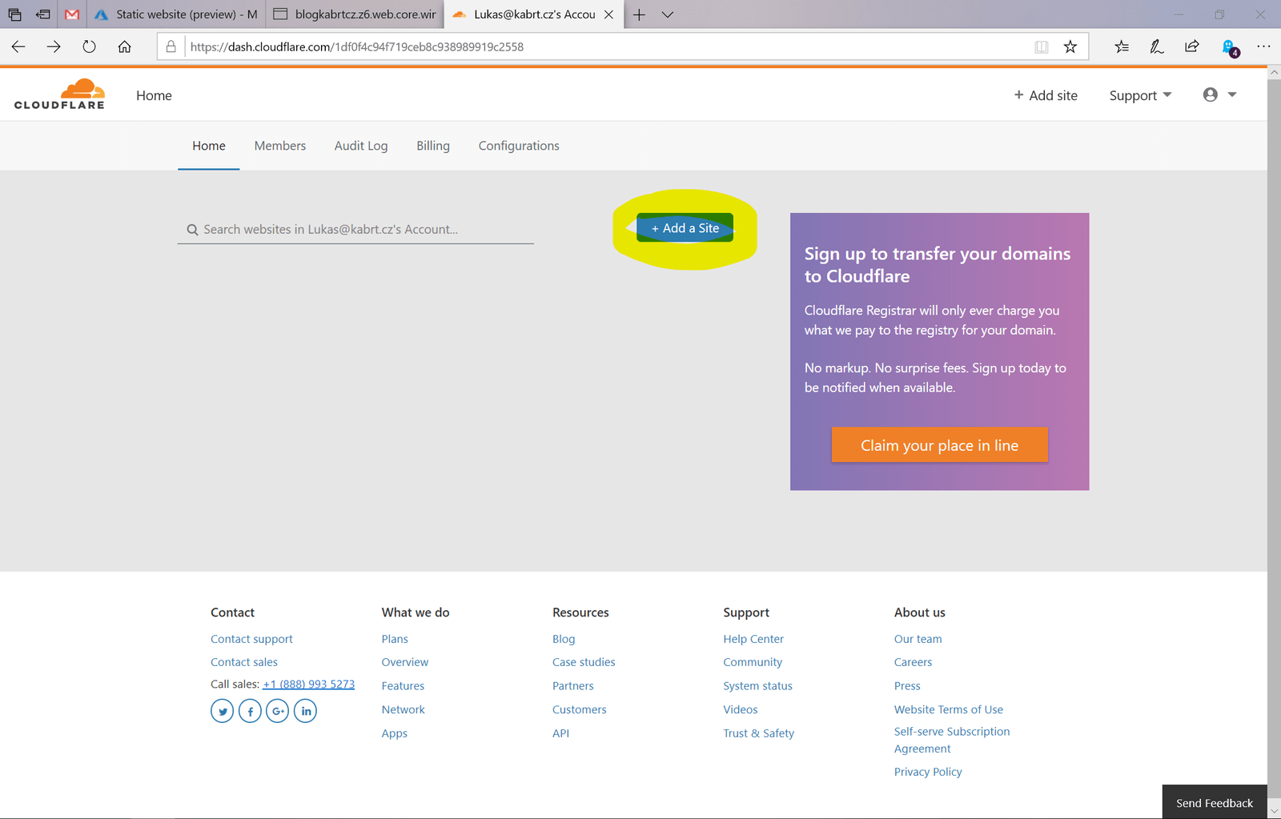Switch to blogkabrtcz.z6.web.core tab

(x=355, y=14)
